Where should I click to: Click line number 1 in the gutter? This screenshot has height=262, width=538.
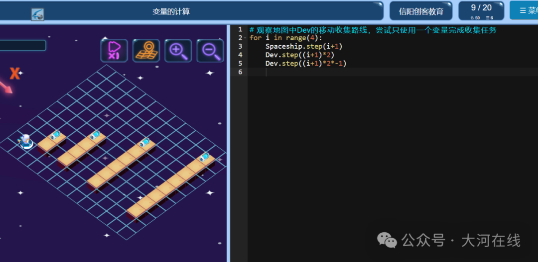tap(240, 29)
